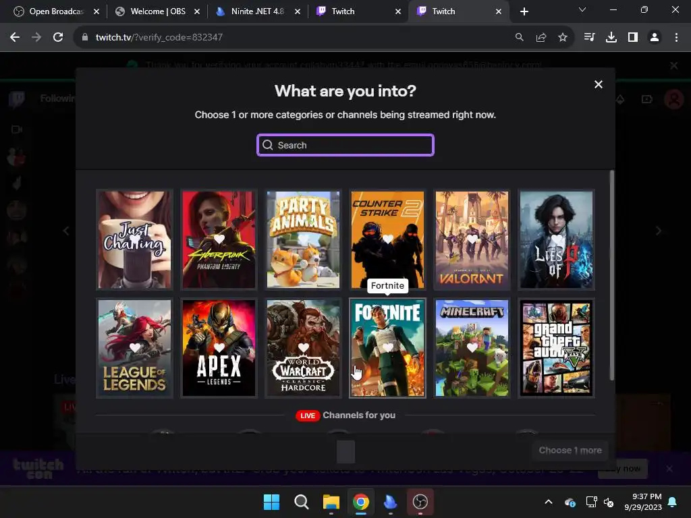Image resolution: width=691 pixels, height=518 pixels.
Task: Choose the Cyberpunk Phantom Liberty category
Action: (x=219, y=239)
